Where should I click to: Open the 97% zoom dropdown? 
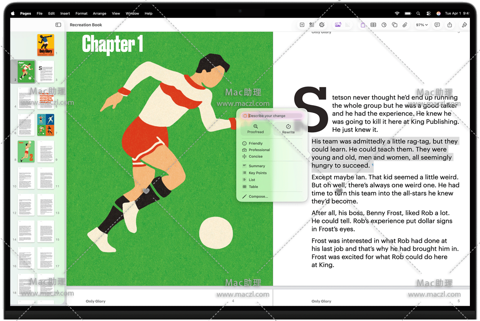422,25
